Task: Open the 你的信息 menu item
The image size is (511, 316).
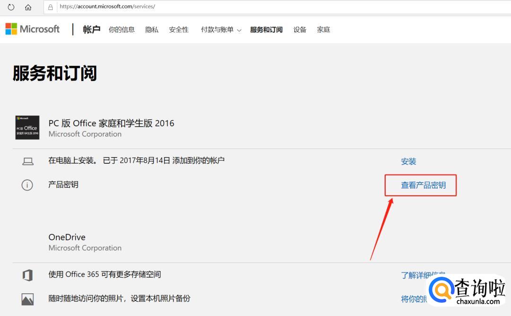Action: 122,30
